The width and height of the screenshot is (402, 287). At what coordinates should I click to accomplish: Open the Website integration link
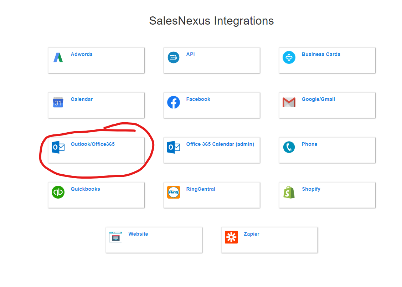138,234
